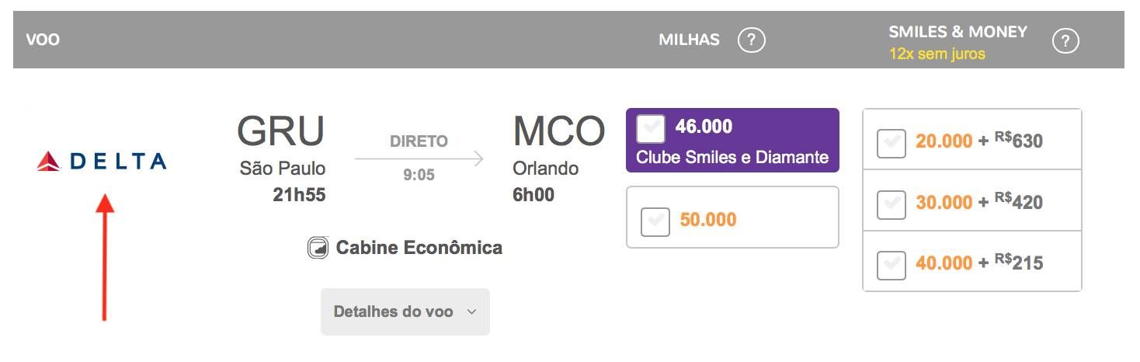Click the direct flight arrow

coord(419,158)
